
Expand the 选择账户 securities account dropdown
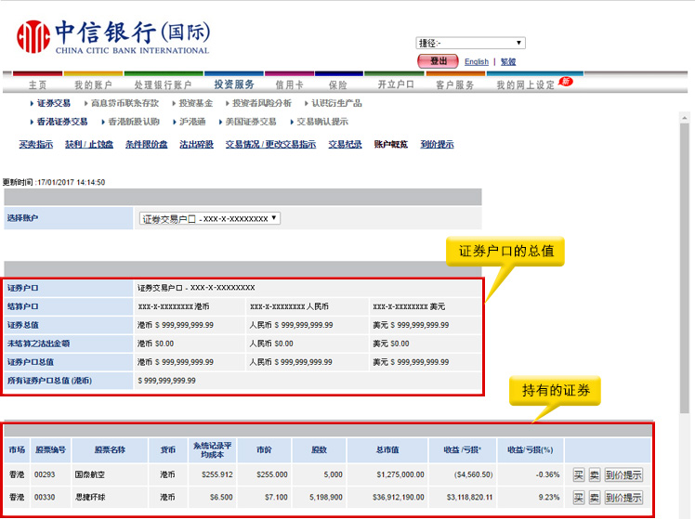(210, 218)
